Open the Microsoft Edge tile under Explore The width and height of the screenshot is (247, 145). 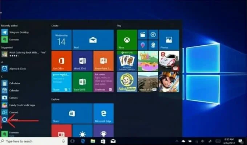pos(104,113)
